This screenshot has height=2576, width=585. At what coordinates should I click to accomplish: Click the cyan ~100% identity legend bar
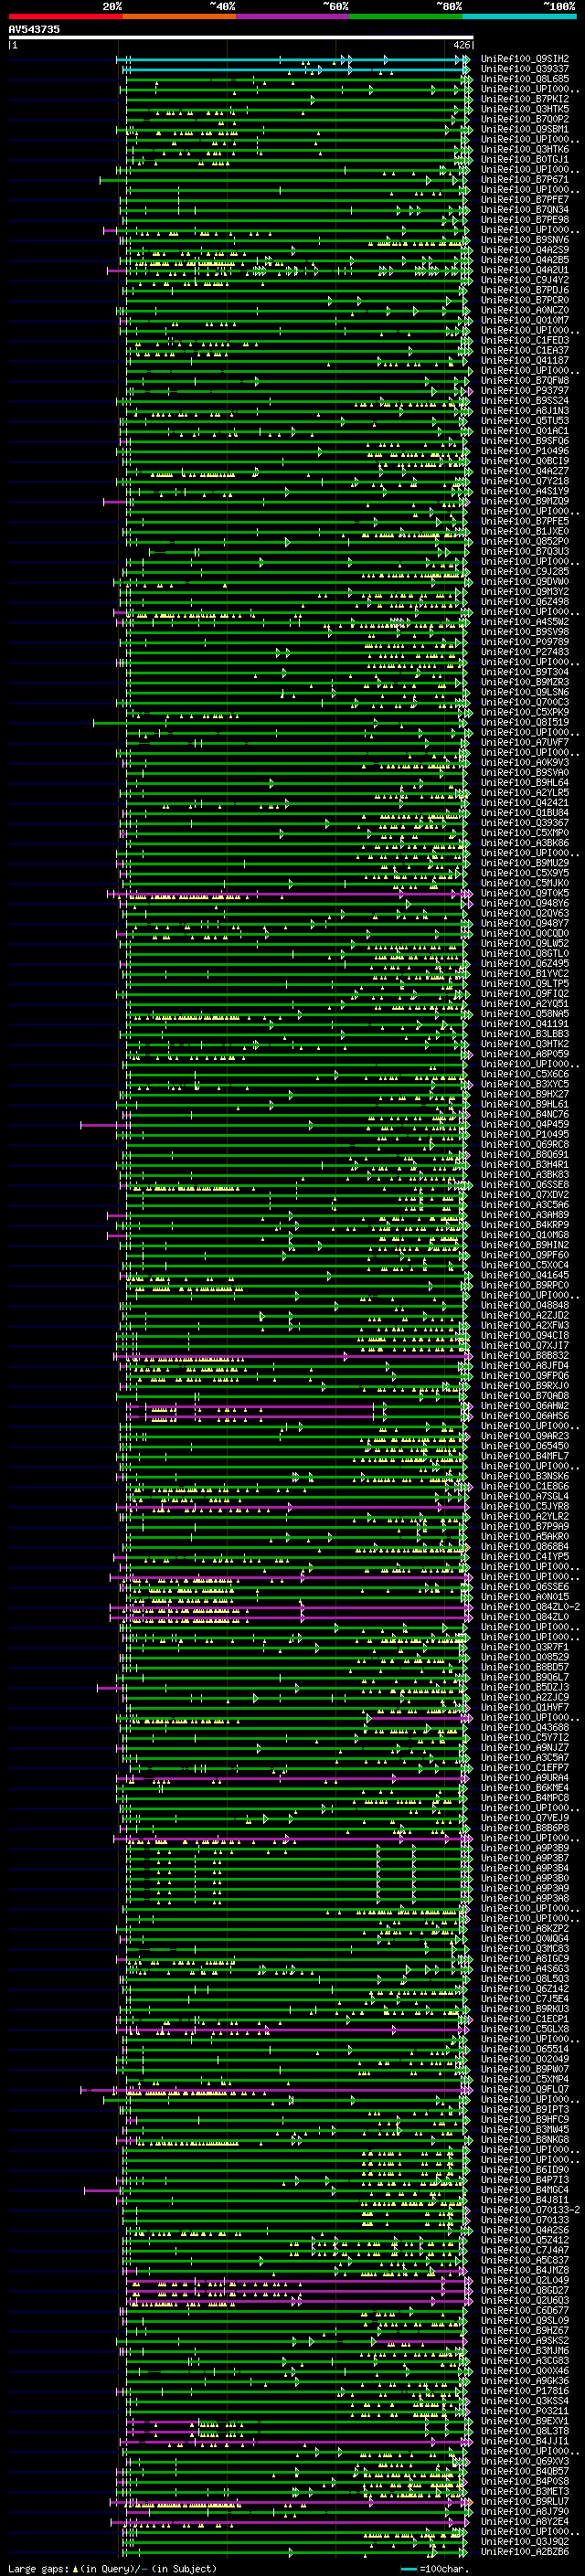(519, 16)
